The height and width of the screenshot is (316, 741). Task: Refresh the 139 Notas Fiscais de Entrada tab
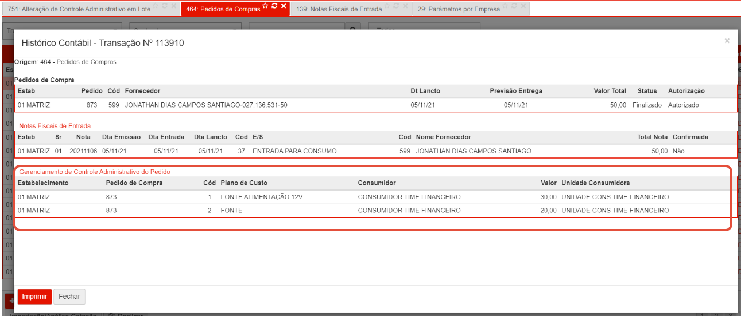point(396,6)
